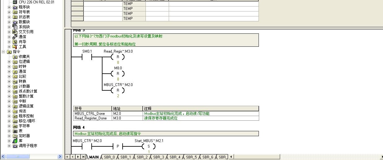Select the 字符串 string instructions icon
Screen dimensions: 383x160
tap(15, 126)
